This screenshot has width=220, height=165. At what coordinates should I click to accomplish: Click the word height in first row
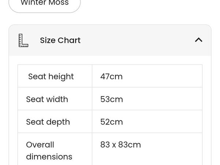(61, 77)
